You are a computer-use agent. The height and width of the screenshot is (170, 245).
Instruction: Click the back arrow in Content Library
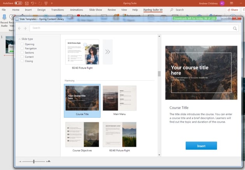click(19, 28)
